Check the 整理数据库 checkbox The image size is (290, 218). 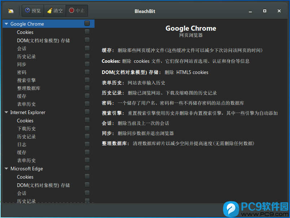[87, 88]
